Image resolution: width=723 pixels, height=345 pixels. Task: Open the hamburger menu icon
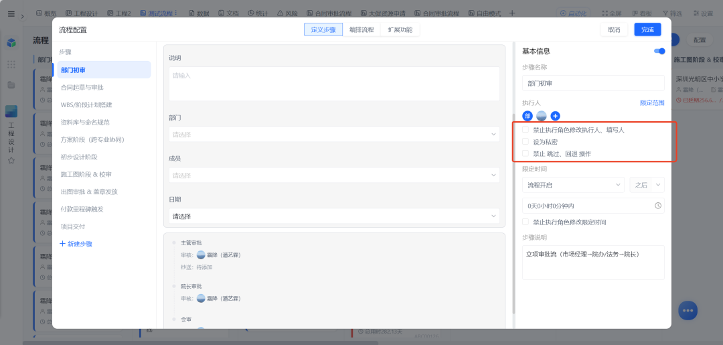click(11, 14)
